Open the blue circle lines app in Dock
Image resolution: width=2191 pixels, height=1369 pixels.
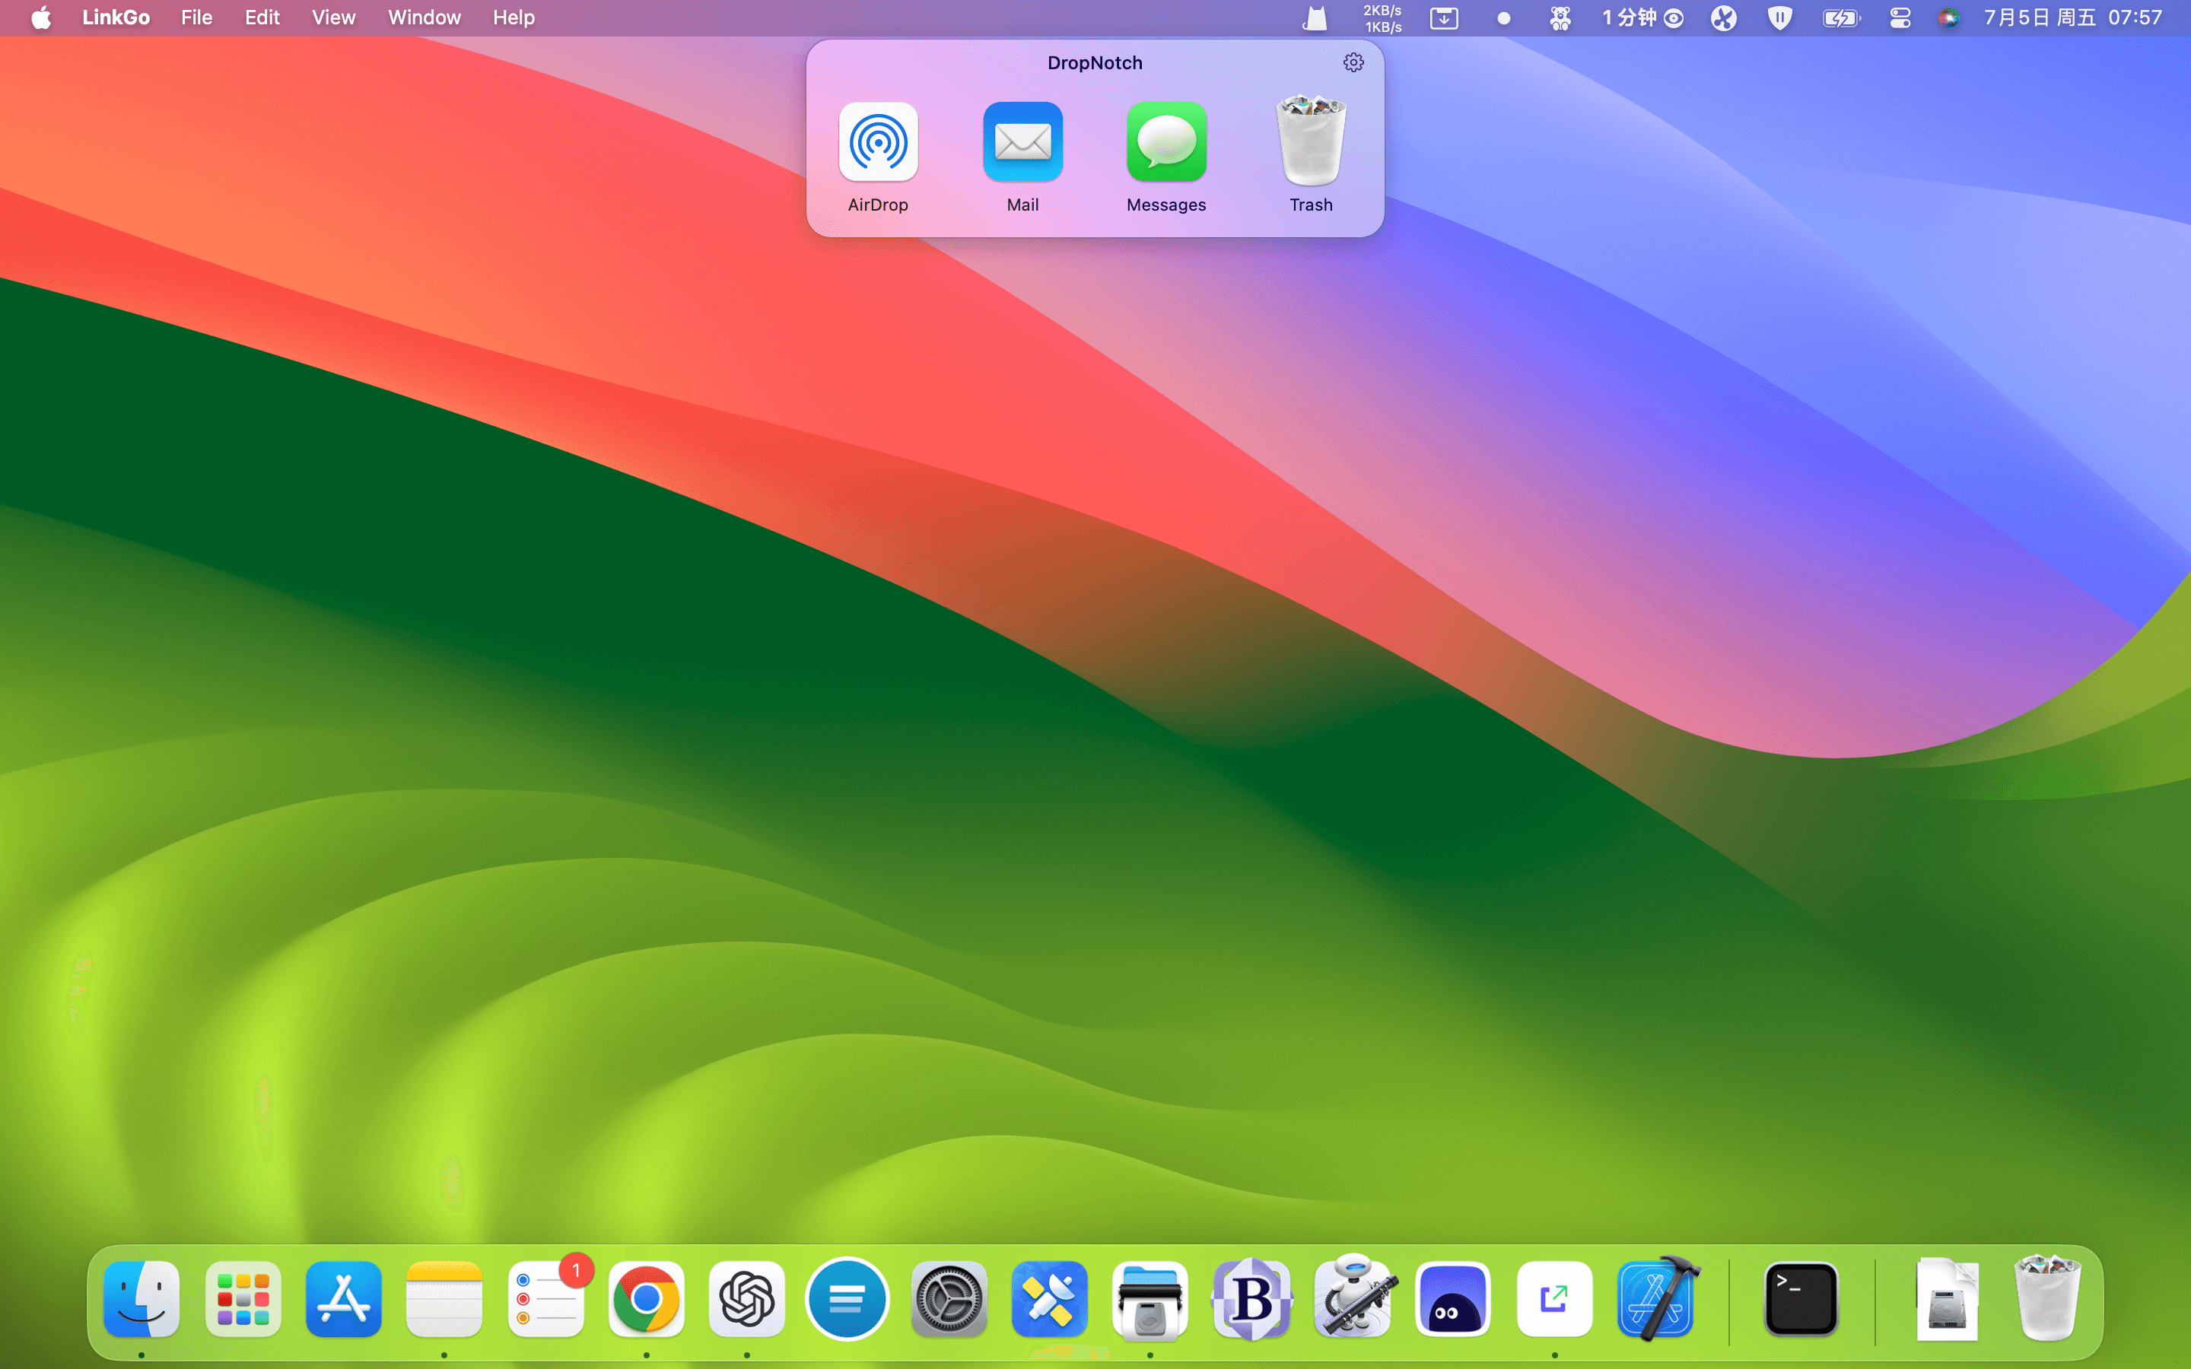pyautogui.click(x=847, y=1298)
